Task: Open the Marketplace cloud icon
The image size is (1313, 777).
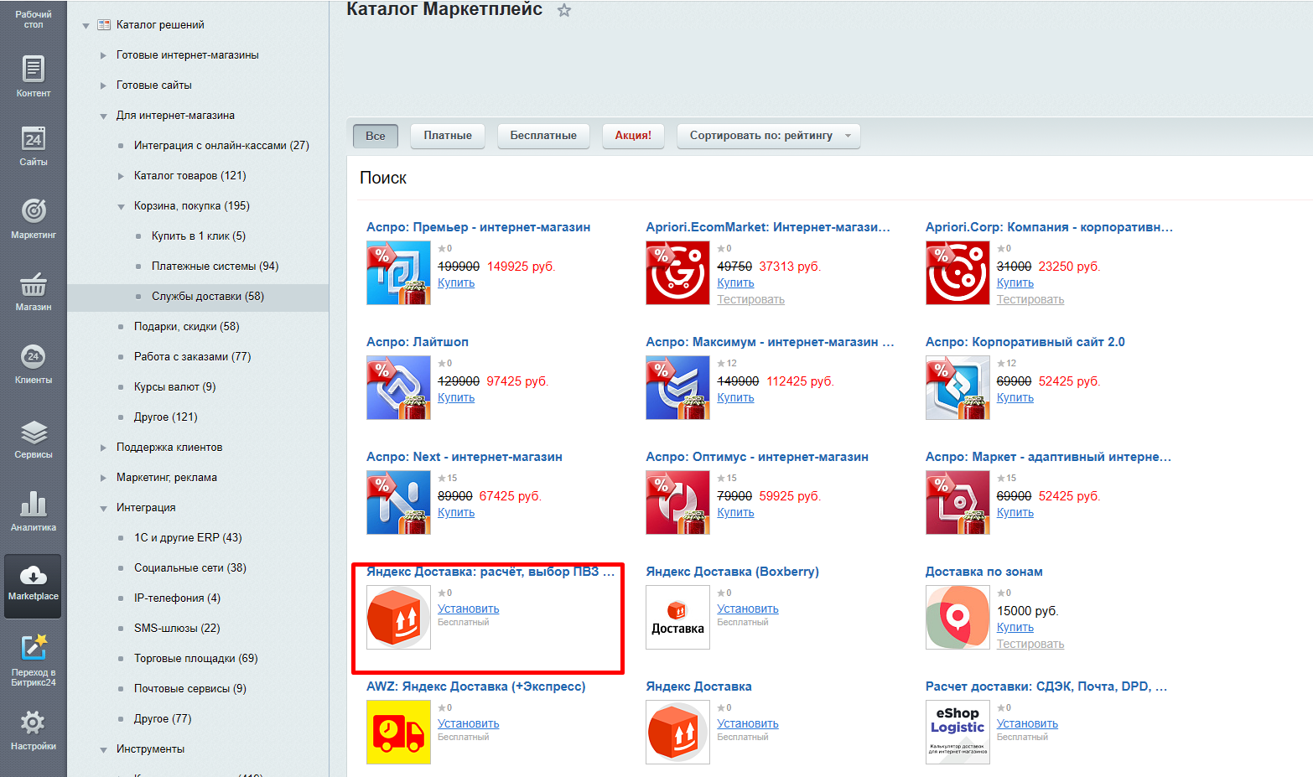Action: [x=33, y=576]
